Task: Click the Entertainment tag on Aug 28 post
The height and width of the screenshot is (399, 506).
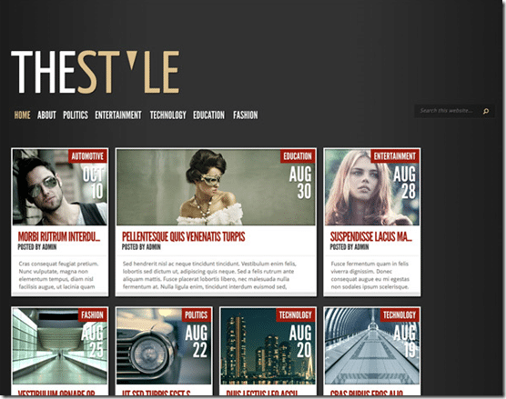Action: (x=395, y=156)
